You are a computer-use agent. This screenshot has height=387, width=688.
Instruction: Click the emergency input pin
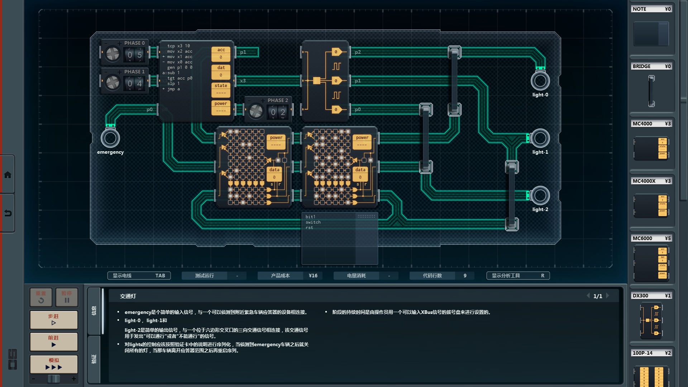(x=110, y=138)
